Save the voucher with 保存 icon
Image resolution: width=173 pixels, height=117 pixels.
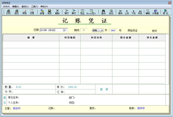click(49, 12)
